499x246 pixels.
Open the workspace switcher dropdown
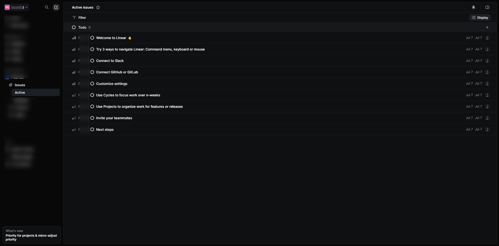tap(16, 7)
